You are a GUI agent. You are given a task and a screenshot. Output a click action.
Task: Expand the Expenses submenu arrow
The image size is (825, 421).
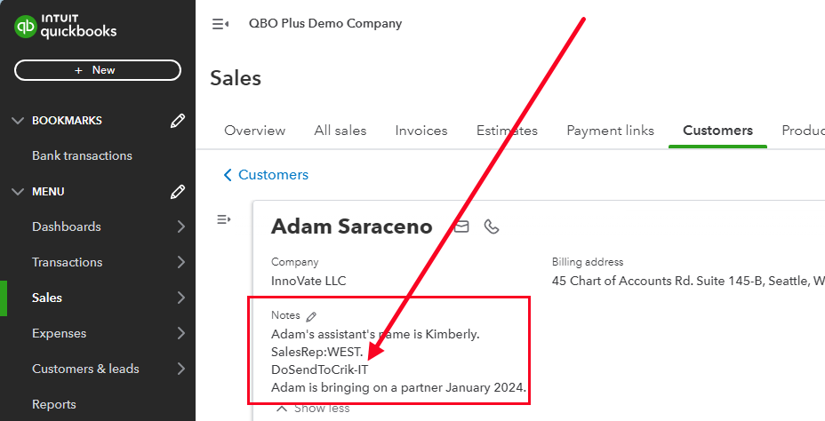click(x=180, y=333)
